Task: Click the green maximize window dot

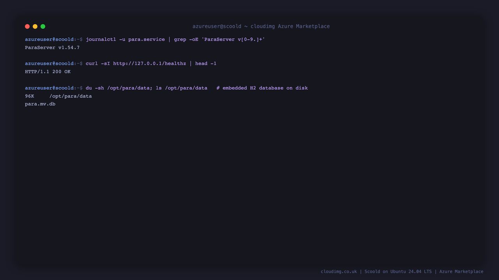Action: (43, 26)
